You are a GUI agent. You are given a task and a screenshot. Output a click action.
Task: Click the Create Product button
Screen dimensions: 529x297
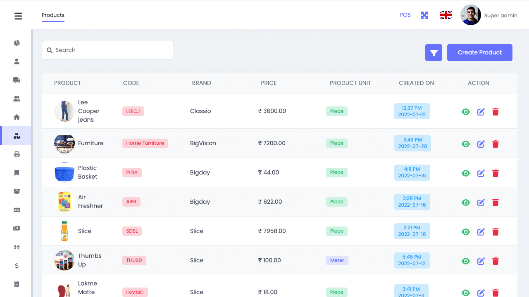(x=479, y=52)
